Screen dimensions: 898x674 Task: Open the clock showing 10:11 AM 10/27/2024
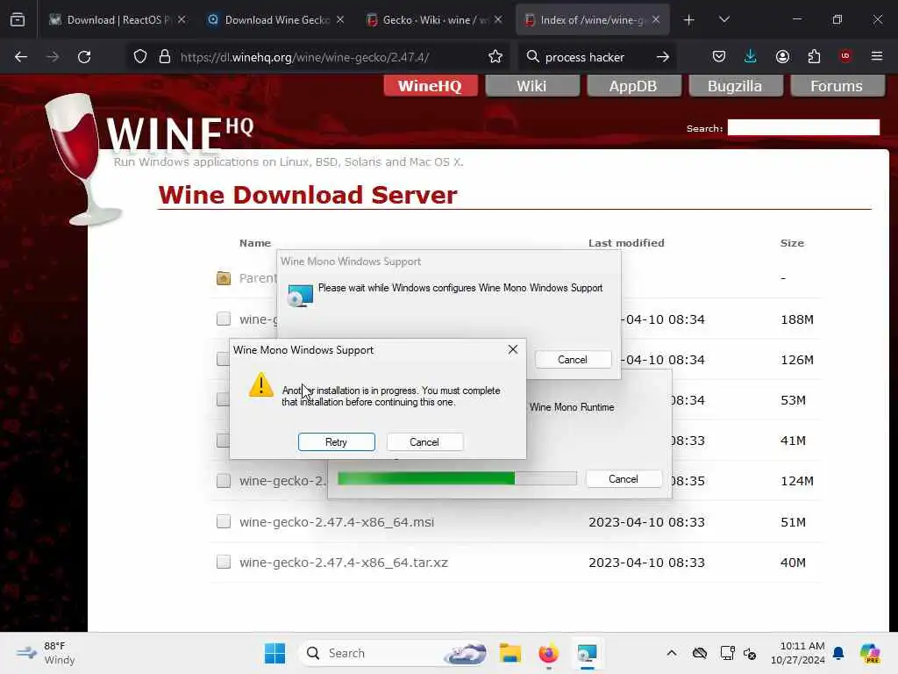(798, 653)
